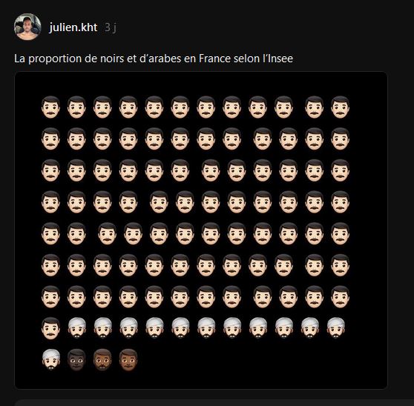Open julien.kht's profile picture

27,27
